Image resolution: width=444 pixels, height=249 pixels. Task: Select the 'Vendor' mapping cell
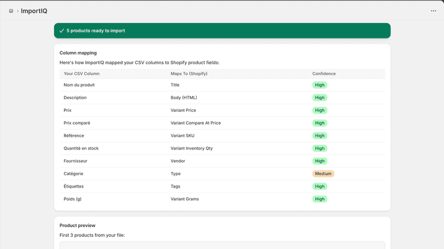point(178,161)
